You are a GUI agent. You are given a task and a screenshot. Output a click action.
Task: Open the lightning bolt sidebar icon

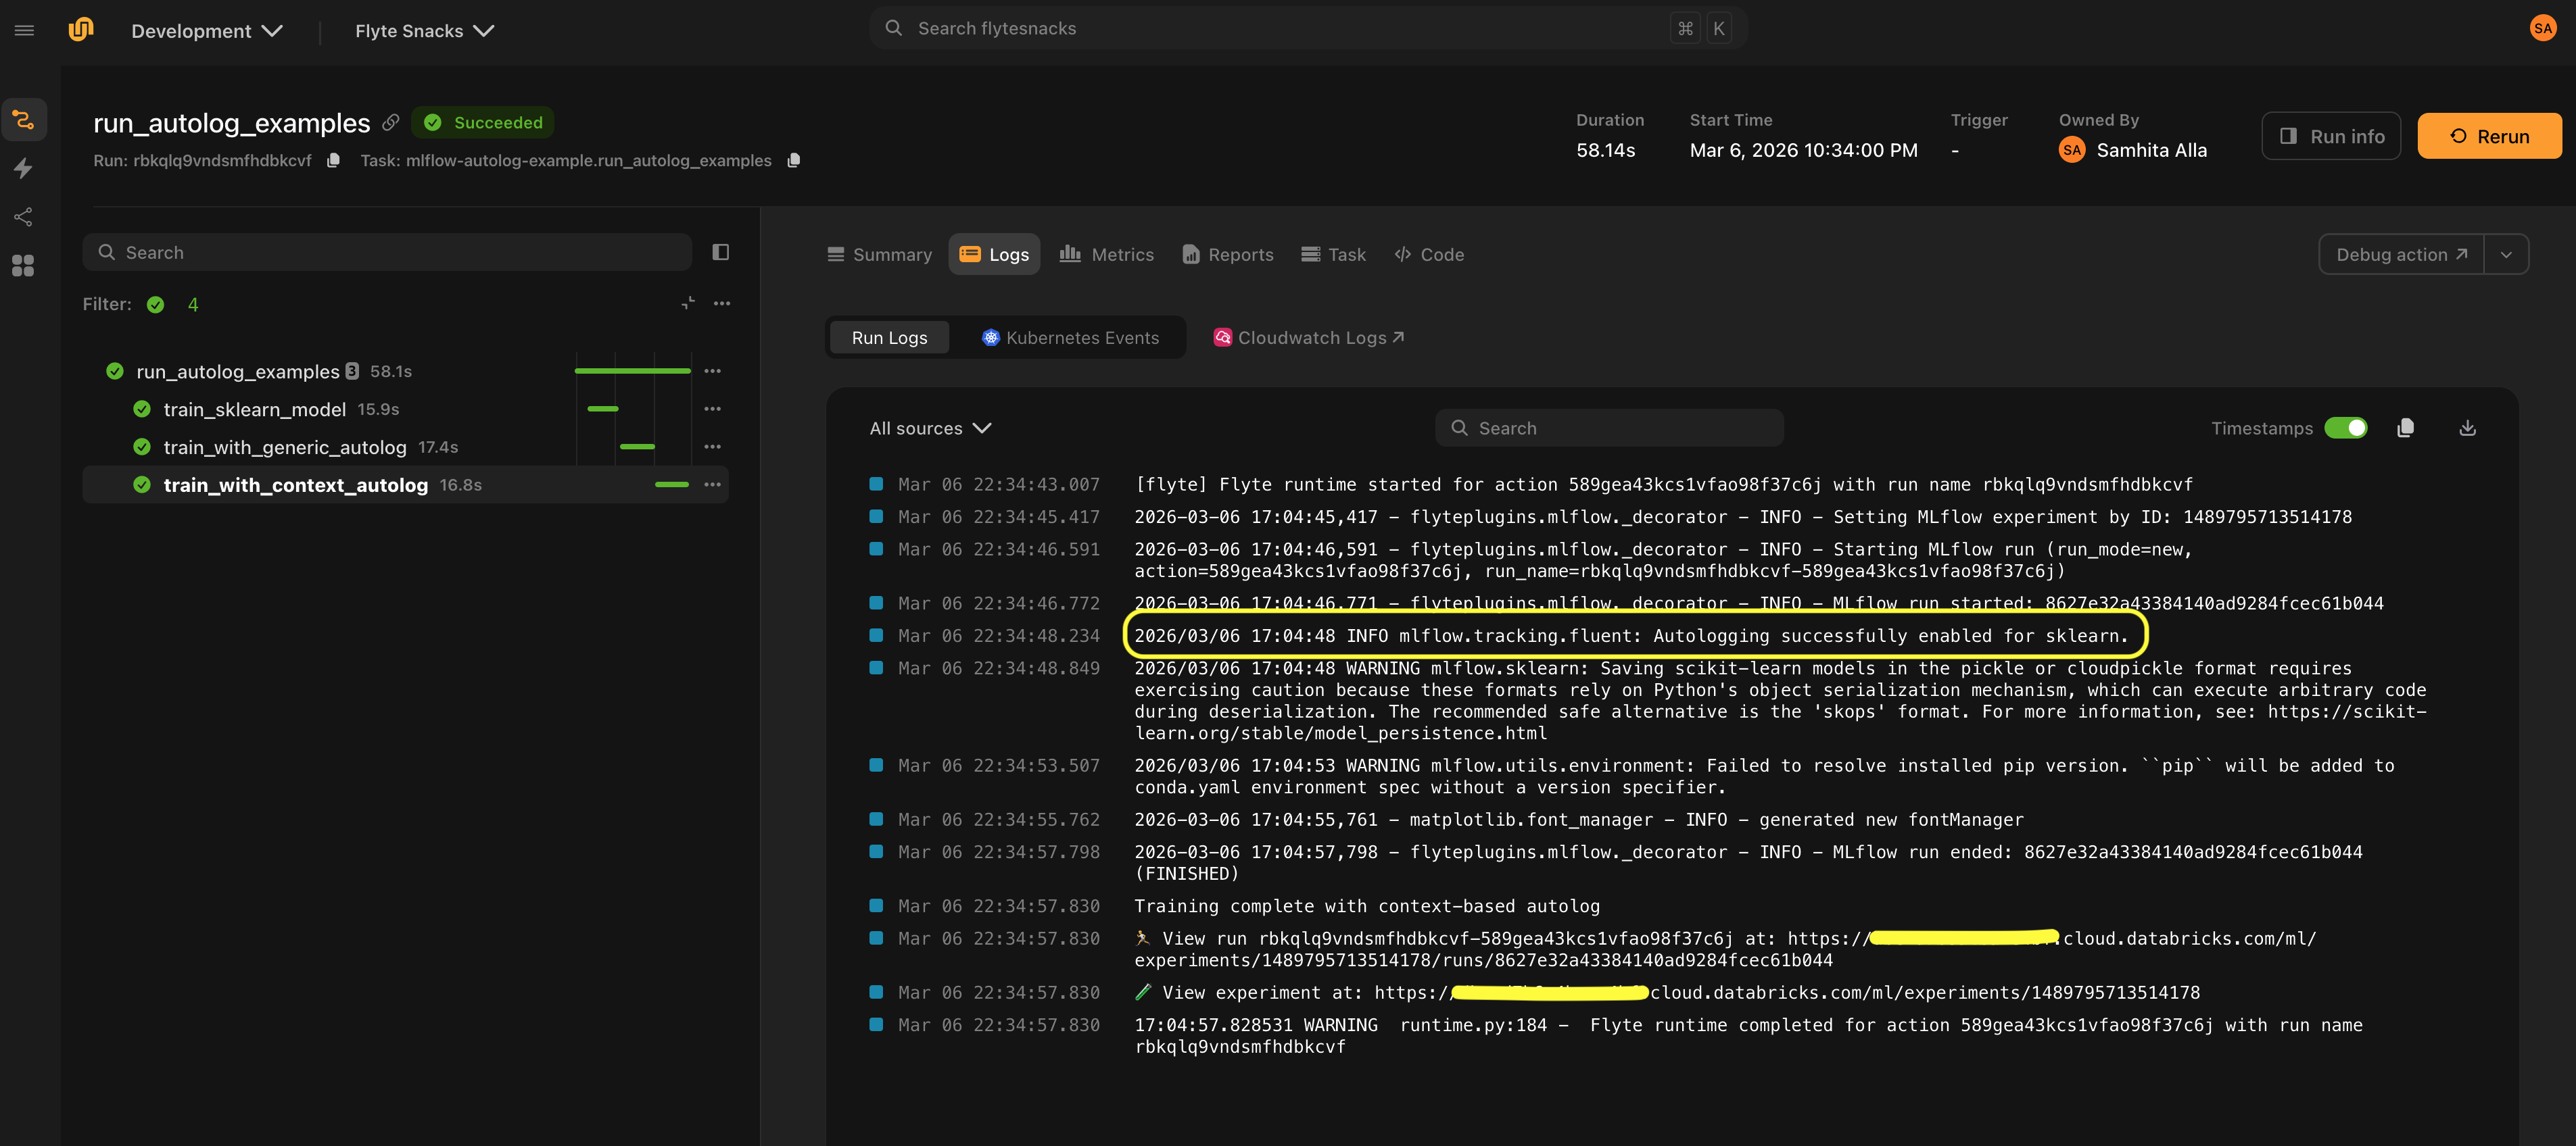click(x=24, y=168)
